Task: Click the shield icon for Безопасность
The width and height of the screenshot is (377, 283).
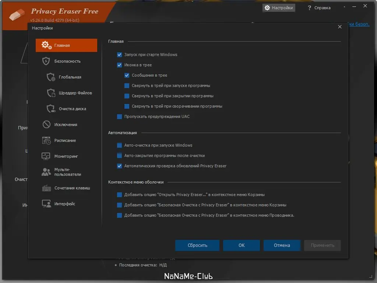Action: tap(46, 61)
